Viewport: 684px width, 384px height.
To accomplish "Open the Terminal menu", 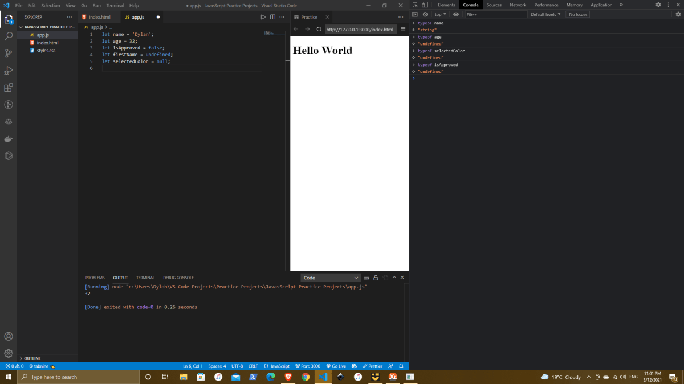I will click(115, 5).
